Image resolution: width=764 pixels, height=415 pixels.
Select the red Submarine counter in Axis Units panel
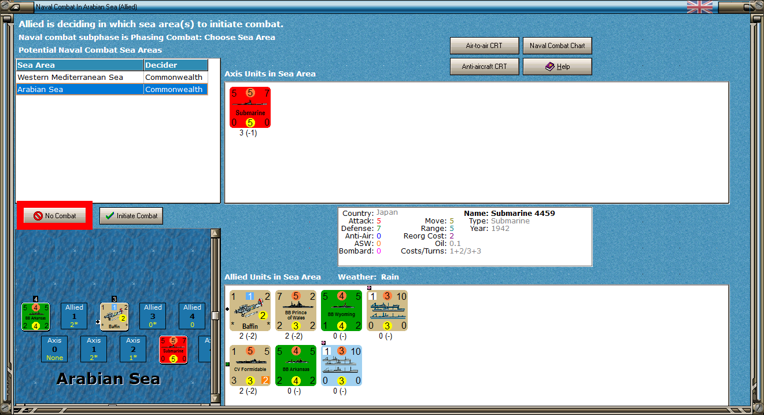pyautogui.click(x=250, y=107)
